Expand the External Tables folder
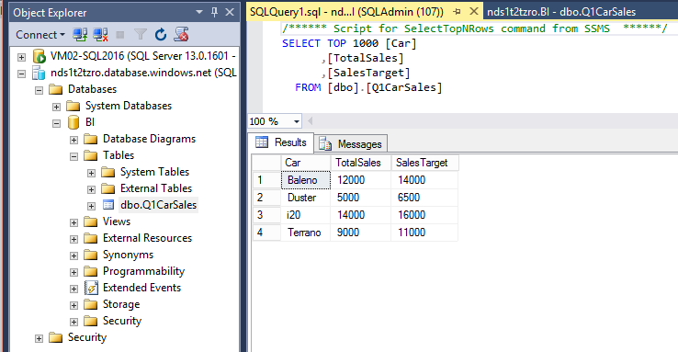This screenshot has width=678, height=352. (91, 189)
